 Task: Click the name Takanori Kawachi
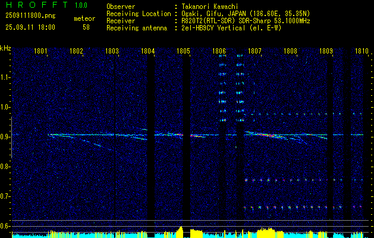209,7
